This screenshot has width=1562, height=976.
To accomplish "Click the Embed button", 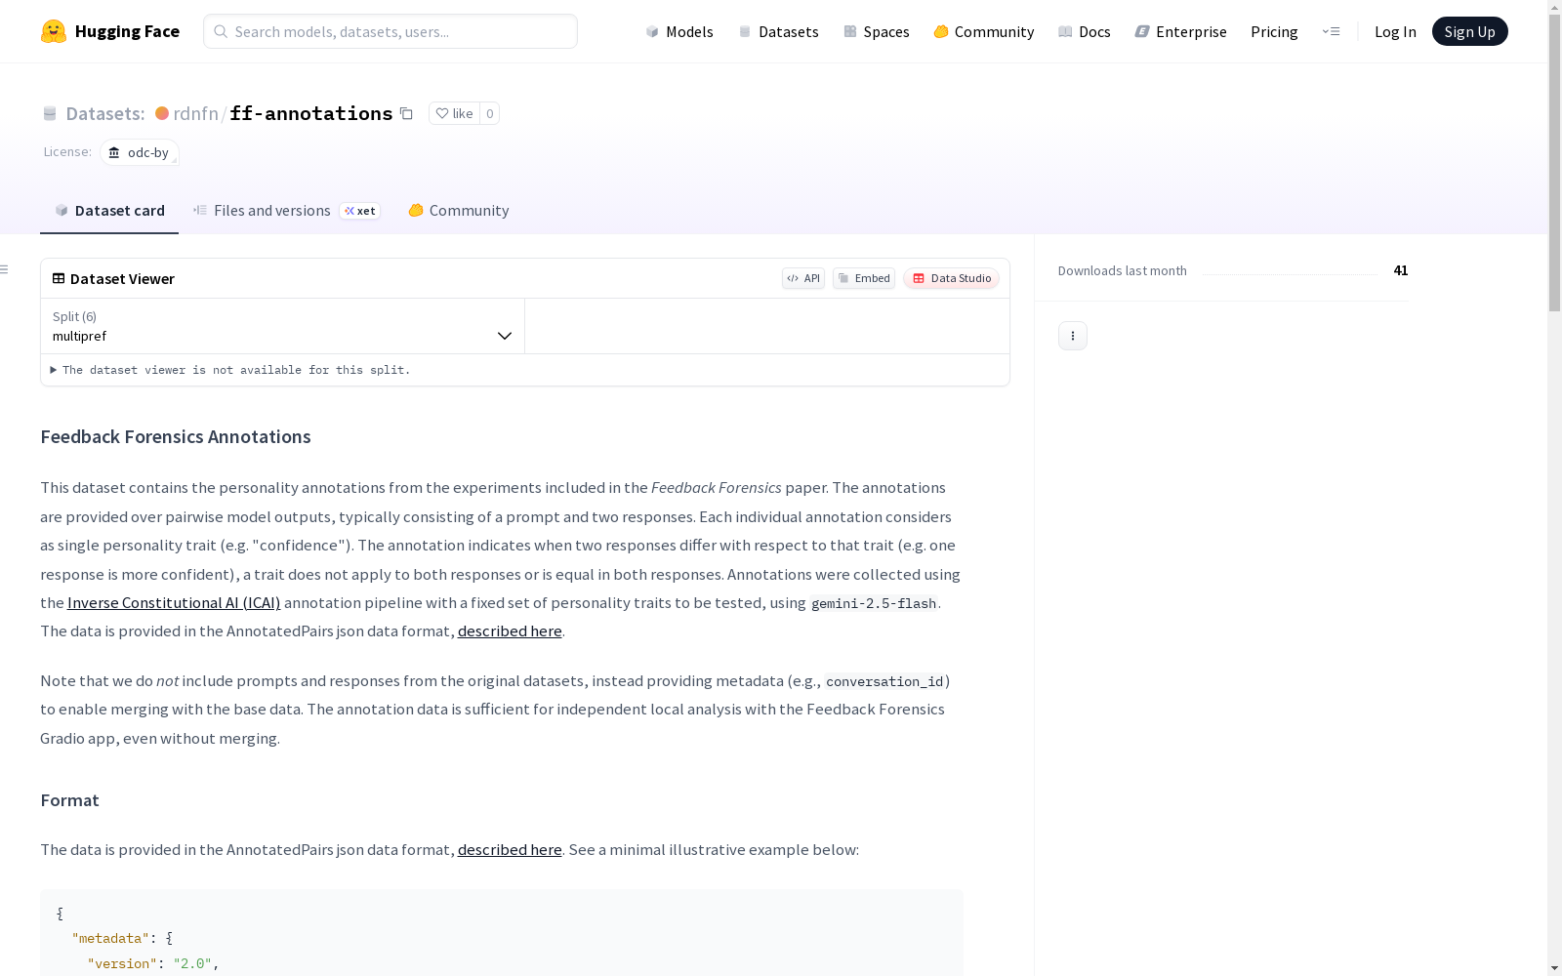I will tap(864, 278).
